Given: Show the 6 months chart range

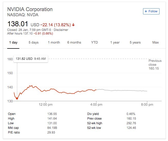Looking at the screenshot, I should click(74, 43).
